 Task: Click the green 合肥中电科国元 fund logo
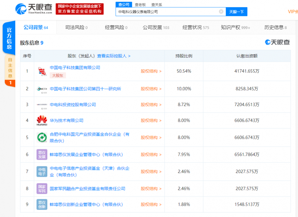click(x=42, y=137)
